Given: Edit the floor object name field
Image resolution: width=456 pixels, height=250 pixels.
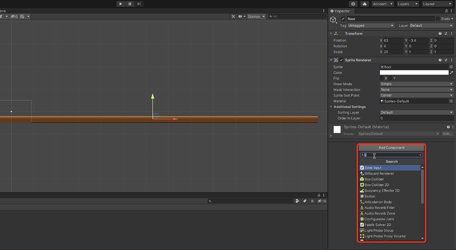Looking at the screenshot, I should [x=390, y=19].
